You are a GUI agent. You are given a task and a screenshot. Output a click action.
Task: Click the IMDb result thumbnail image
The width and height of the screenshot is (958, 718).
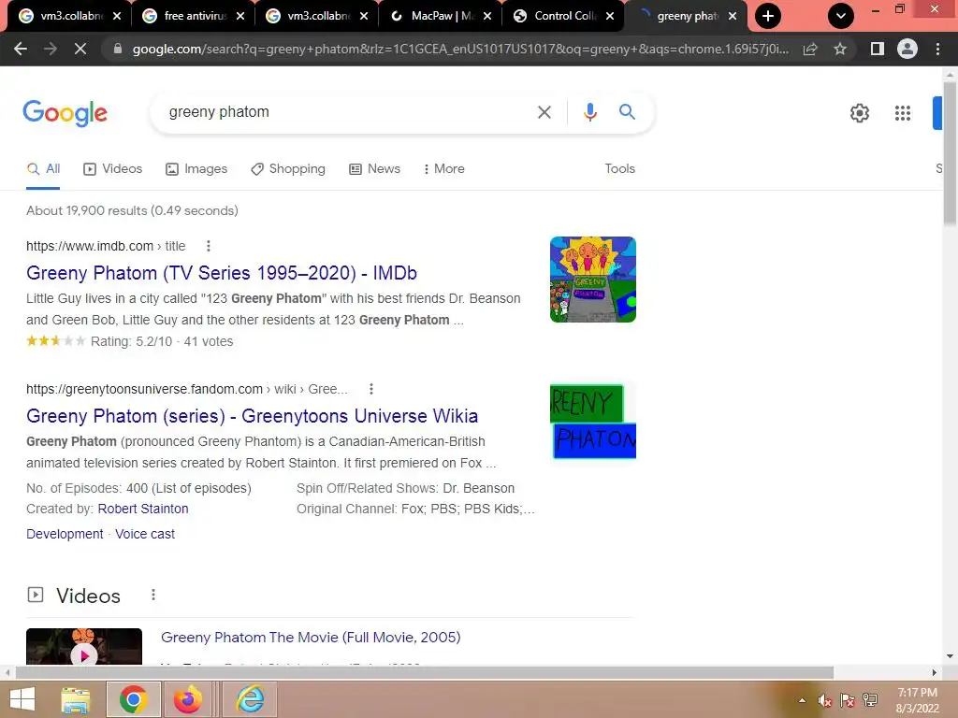[x=592, y=280]
